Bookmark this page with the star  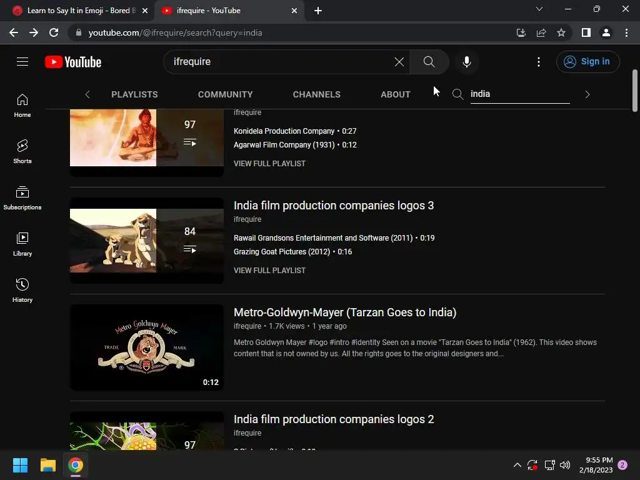click(x=561, y=32)
